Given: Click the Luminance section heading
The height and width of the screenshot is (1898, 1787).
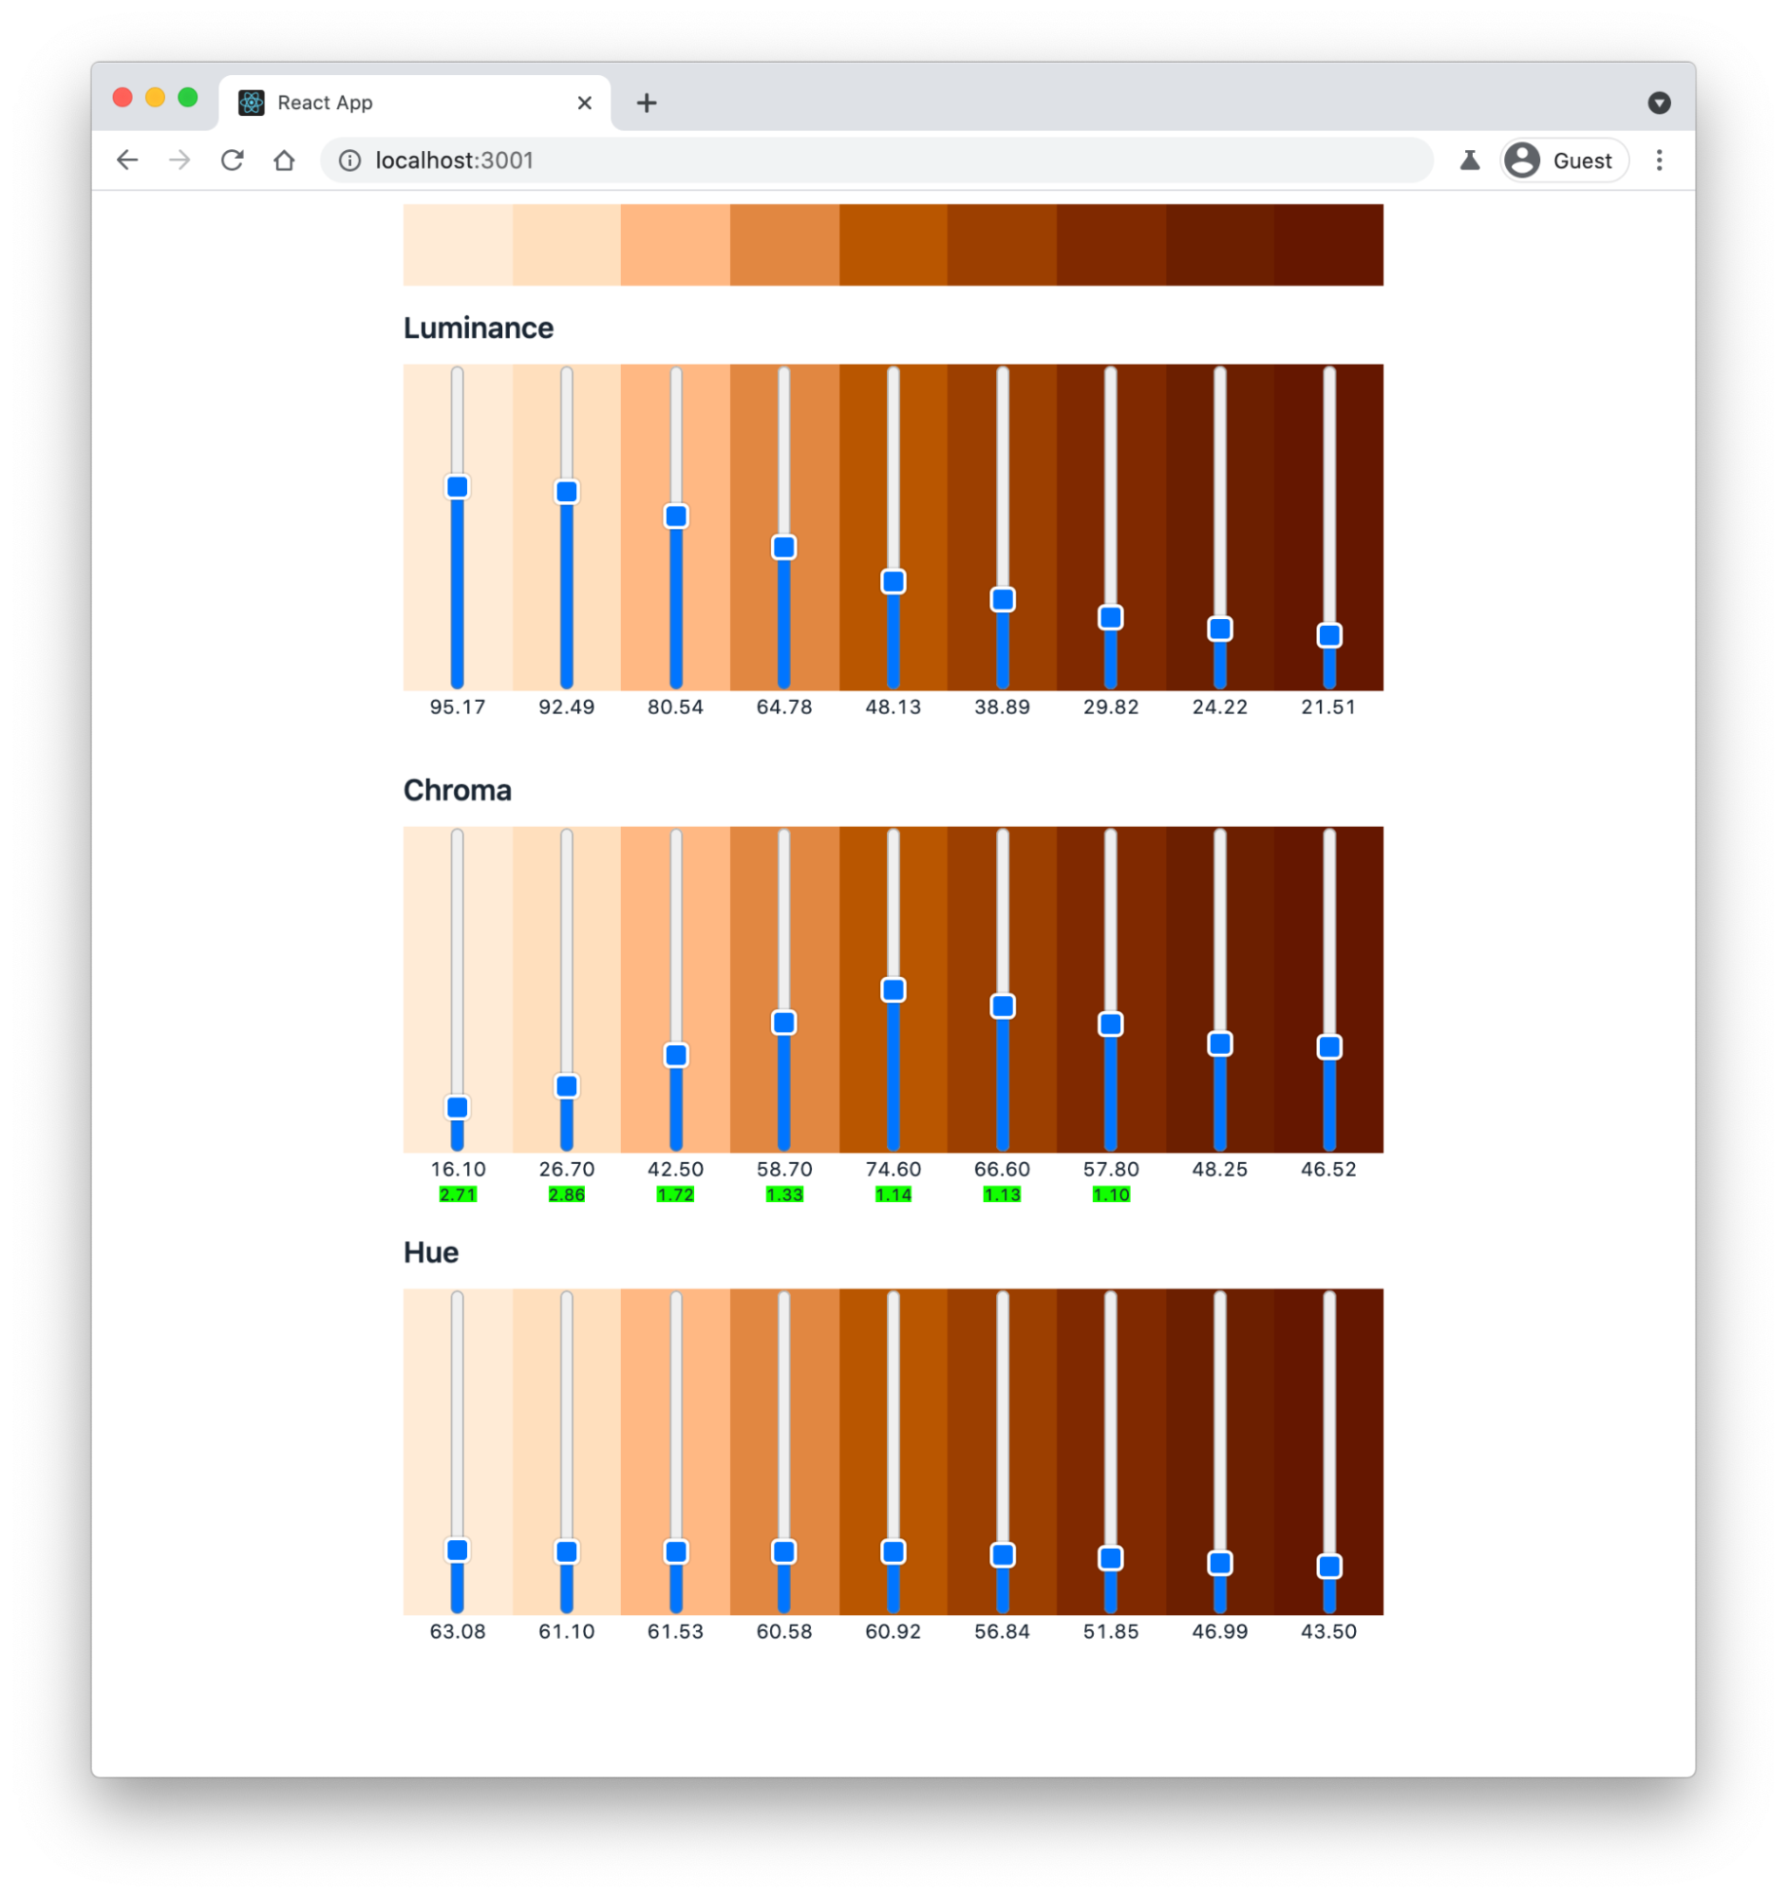Looking at the screenshot, I should point(479,329).
